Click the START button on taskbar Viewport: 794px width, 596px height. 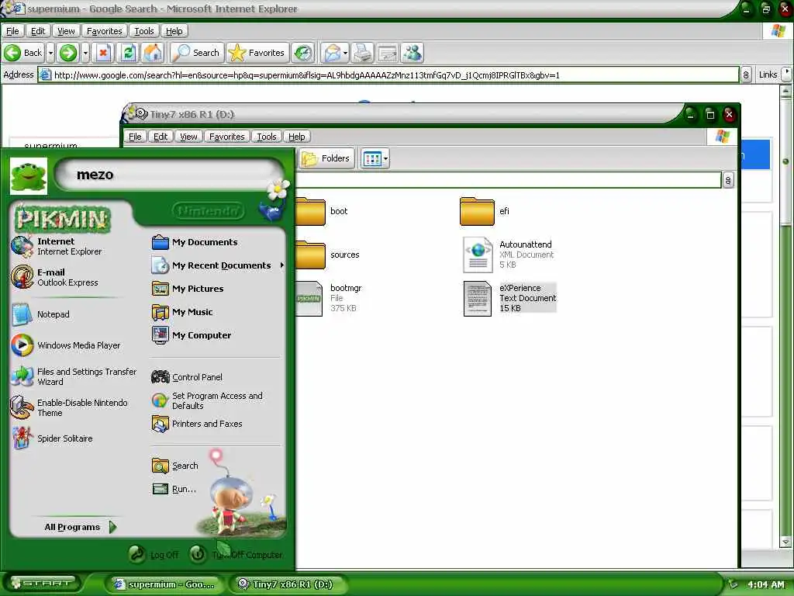[x=42, y=584]
